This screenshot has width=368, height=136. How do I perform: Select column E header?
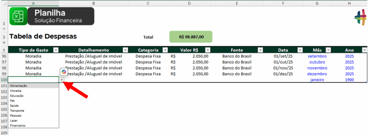pyautogui.click(x=237, y=3)
